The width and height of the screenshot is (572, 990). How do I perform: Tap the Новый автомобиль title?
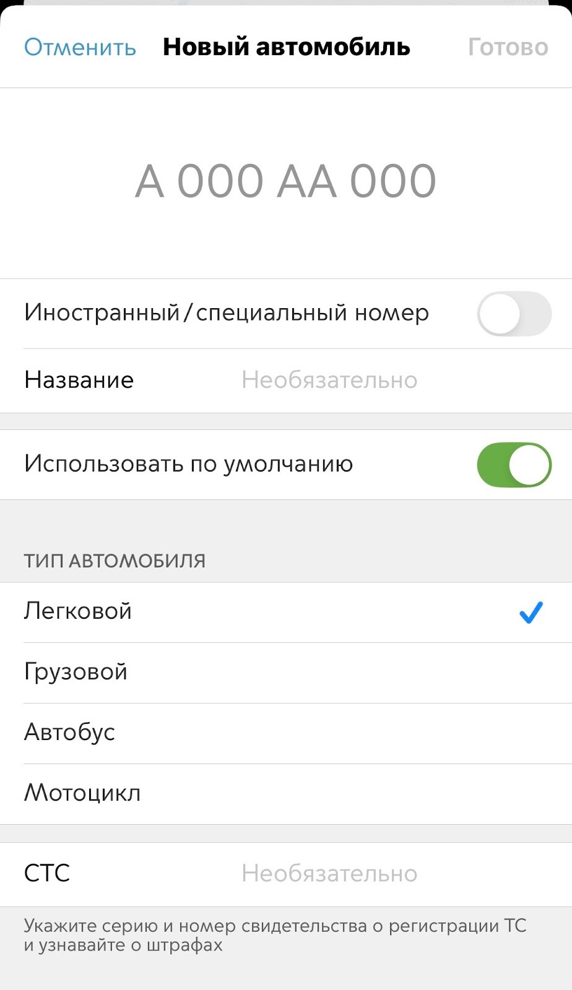pyautogui.click(x=286, y=47)
